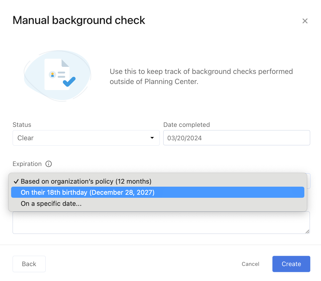Click the 'Manual background check' dialog title

pos(79,20)
